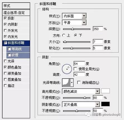Open the gloss contour picker arrow
The image size is (124, 120).
point(72,83)
